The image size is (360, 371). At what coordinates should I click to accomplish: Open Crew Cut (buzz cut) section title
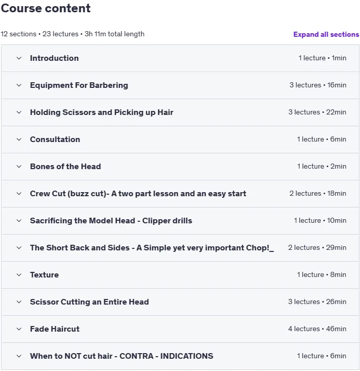tap(138, 194)
